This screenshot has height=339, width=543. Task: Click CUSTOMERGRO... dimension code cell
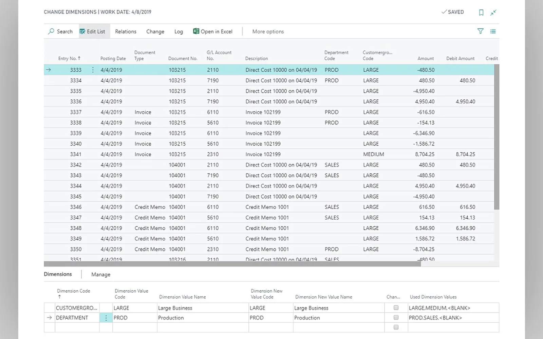coord(77,308)
